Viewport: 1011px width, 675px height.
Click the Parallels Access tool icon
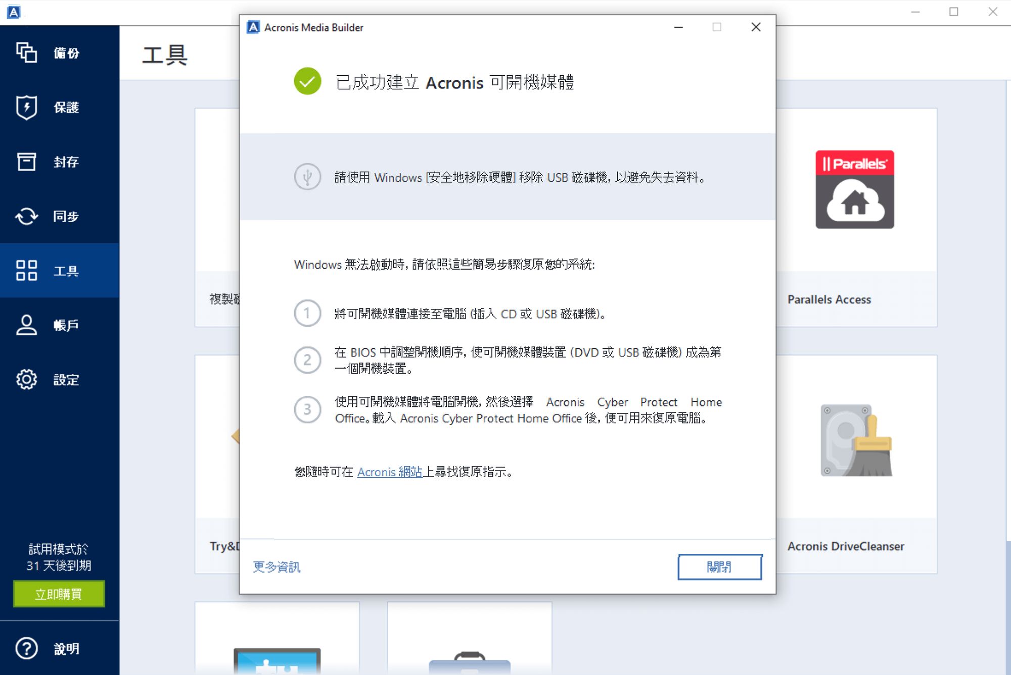pos(854,189)
